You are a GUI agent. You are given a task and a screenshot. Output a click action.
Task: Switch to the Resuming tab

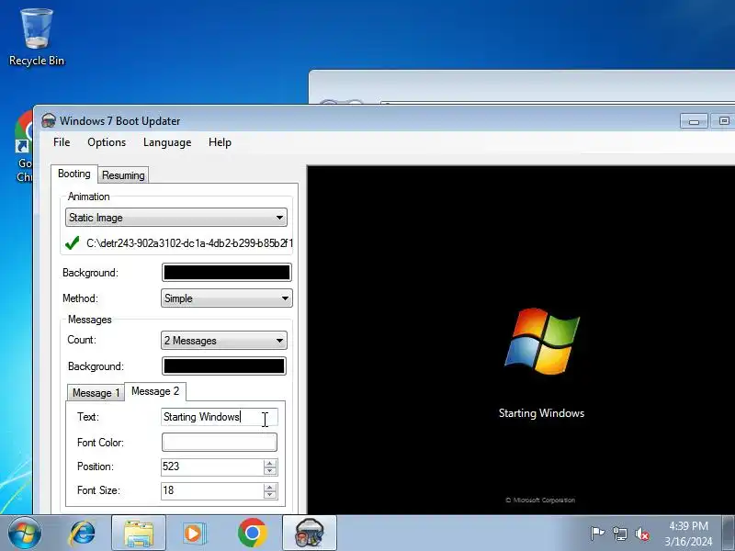click(123, 175)
